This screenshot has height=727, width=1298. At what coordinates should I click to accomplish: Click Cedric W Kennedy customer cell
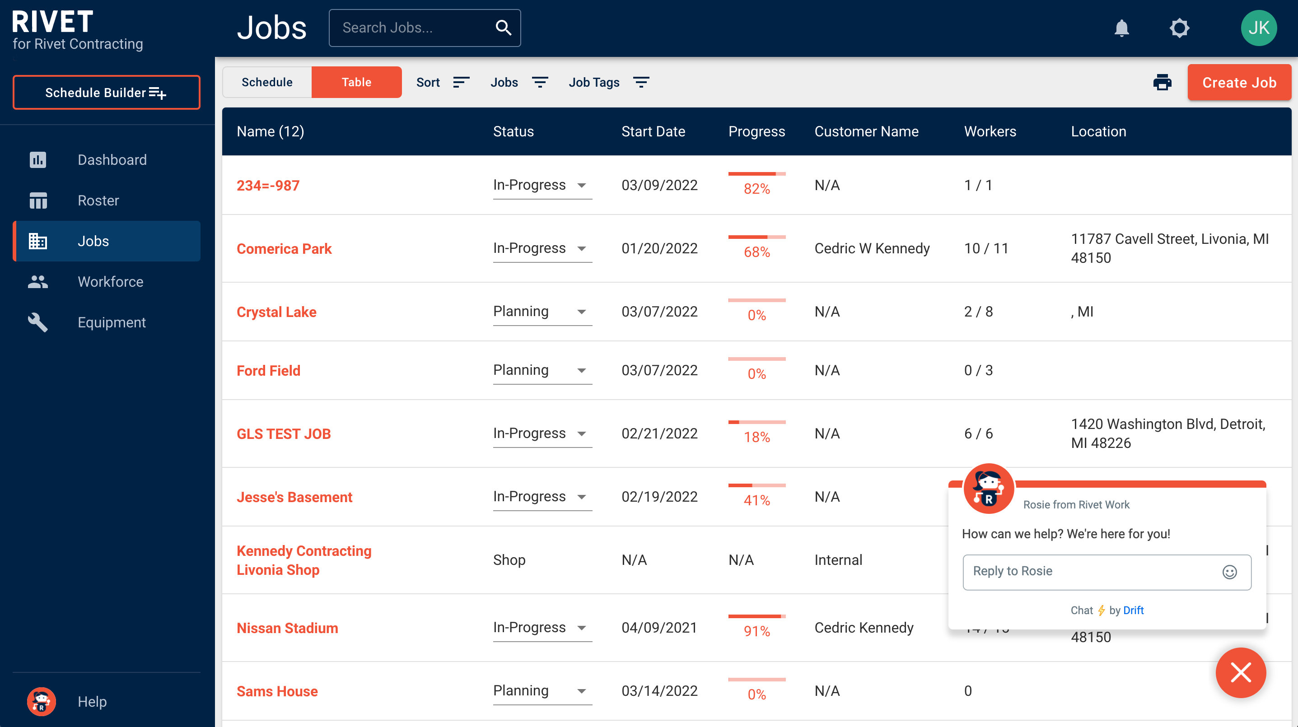(x=872, y=248)
